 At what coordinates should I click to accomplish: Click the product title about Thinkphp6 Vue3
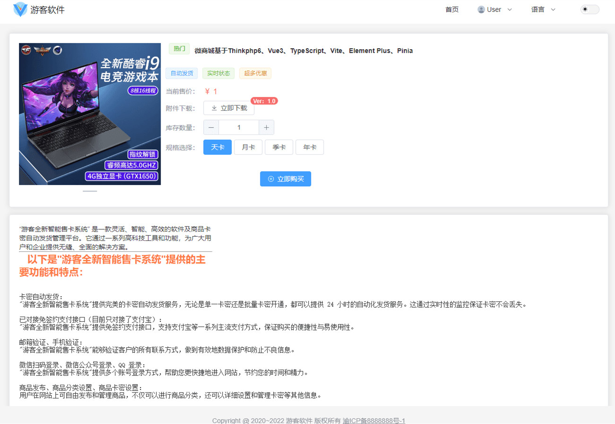tap(303, 51)
